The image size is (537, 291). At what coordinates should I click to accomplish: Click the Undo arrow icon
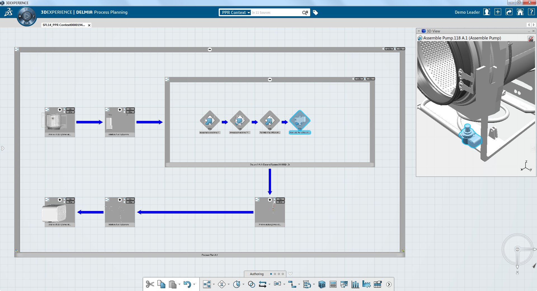click(187, 284)
